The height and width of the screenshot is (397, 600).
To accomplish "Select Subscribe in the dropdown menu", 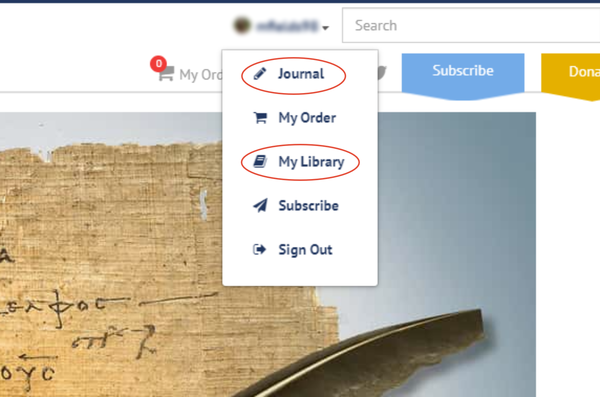I will click(308, 205).
